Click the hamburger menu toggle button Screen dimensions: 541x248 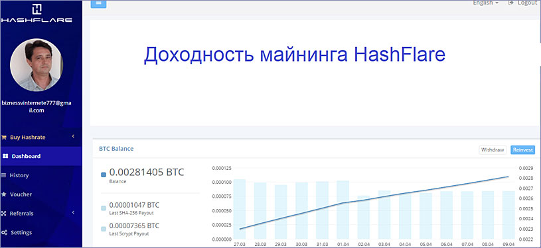(x=98, y=3)
